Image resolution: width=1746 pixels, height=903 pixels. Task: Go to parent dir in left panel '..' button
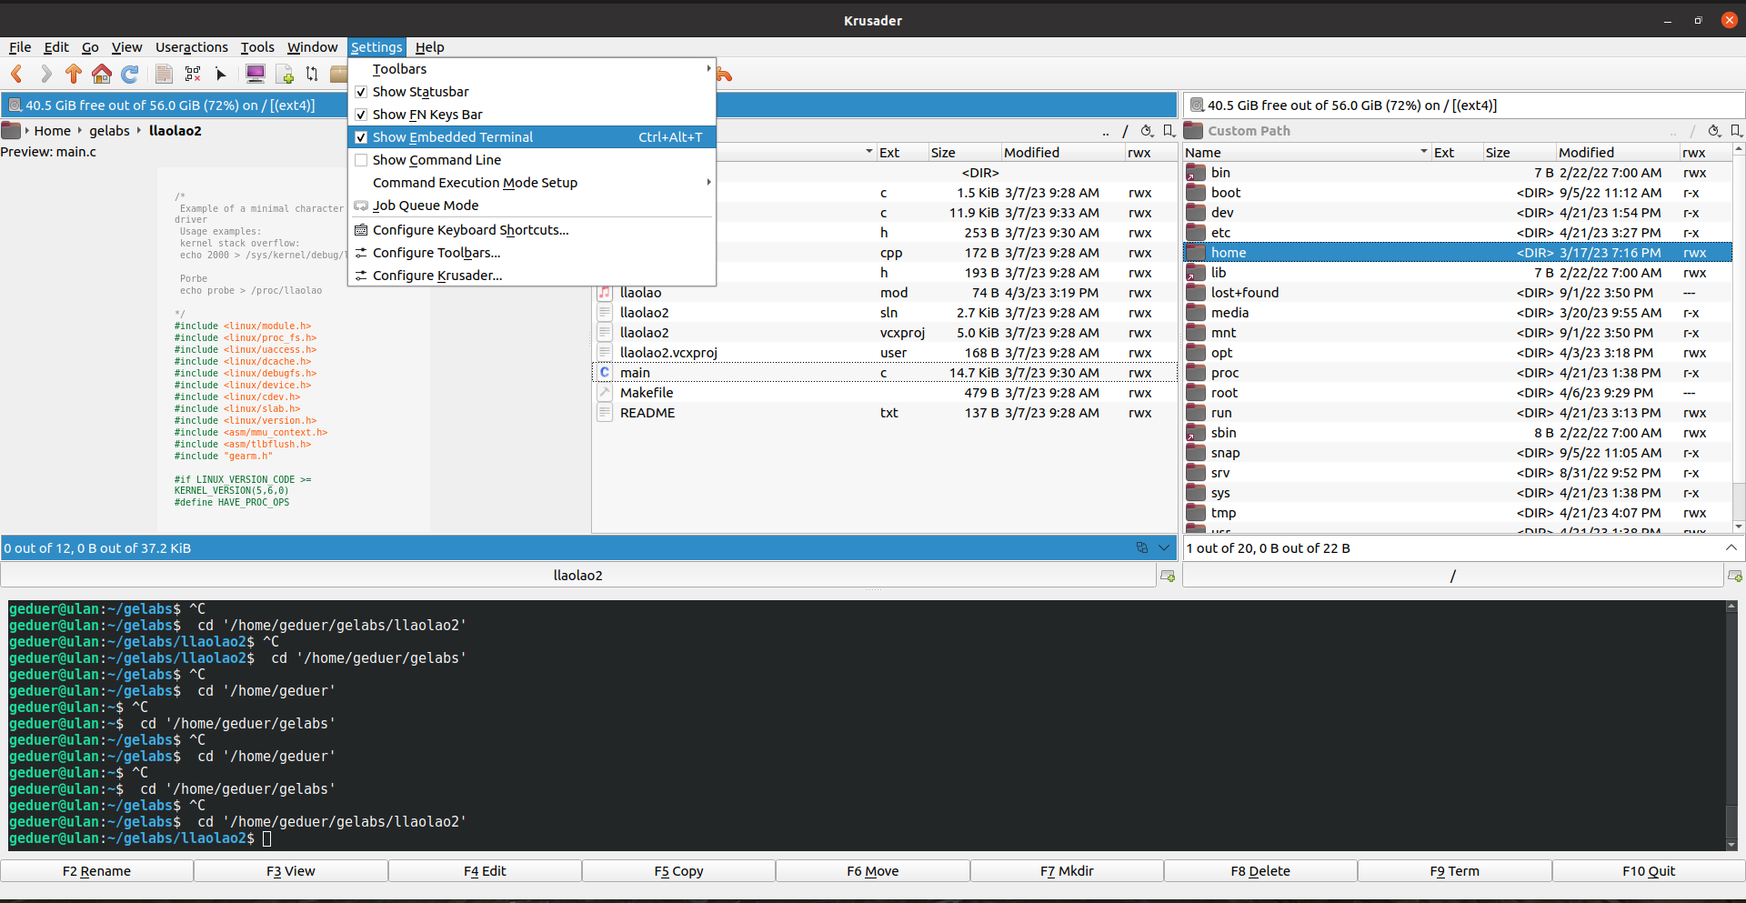coord(1105,131)
